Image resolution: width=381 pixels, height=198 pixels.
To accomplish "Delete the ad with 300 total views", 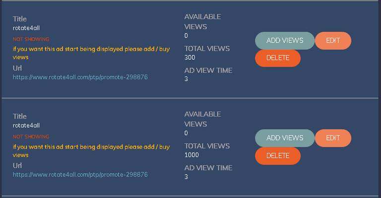I will (277, 58).
